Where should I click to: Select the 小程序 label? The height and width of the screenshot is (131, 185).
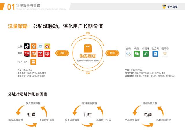pos(146,48)
